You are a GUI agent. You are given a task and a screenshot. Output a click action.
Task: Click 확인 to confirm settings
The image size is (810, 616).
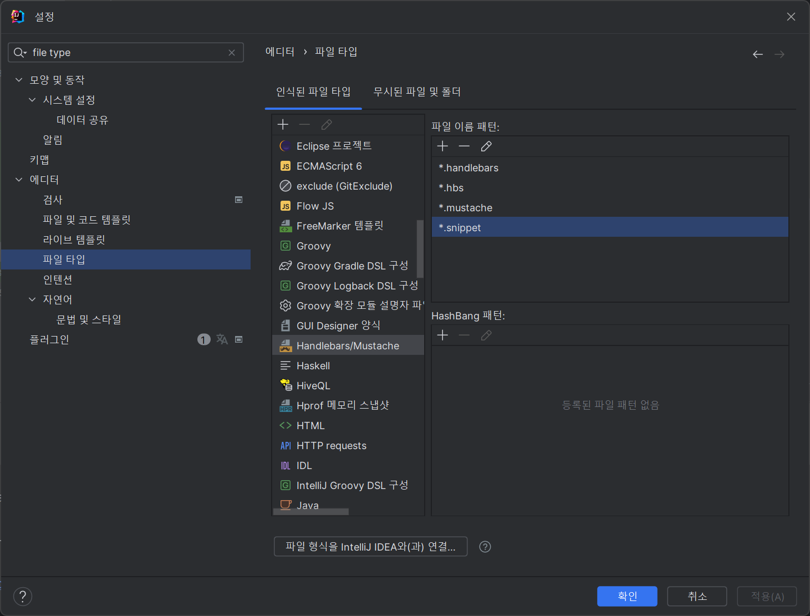tap(627, 596)
